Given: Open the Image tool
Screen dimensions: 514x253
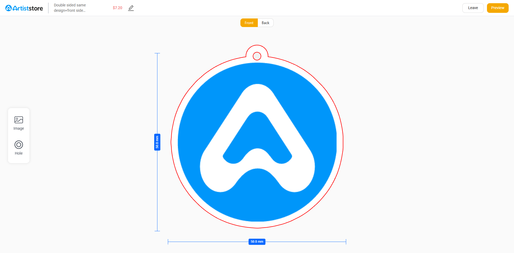Looking at the screenshot, I should tap(19, 123).
